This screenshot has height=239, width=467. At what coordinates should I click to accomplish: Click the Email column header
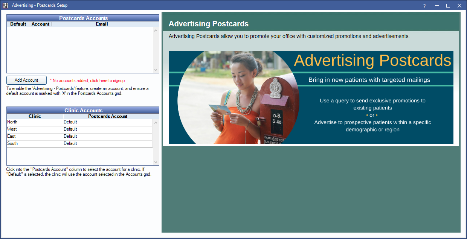tap(102, 24)
